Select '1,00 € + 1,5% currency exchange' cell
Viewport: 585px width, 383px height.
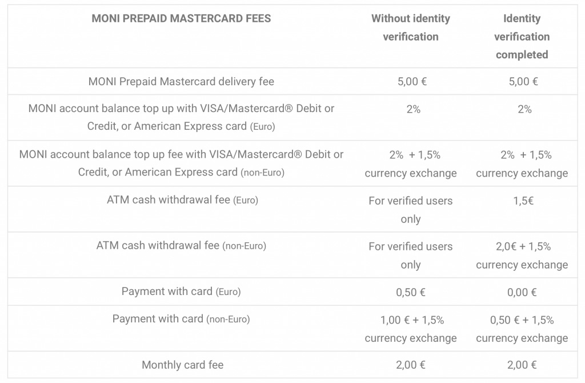click(411, 329)
